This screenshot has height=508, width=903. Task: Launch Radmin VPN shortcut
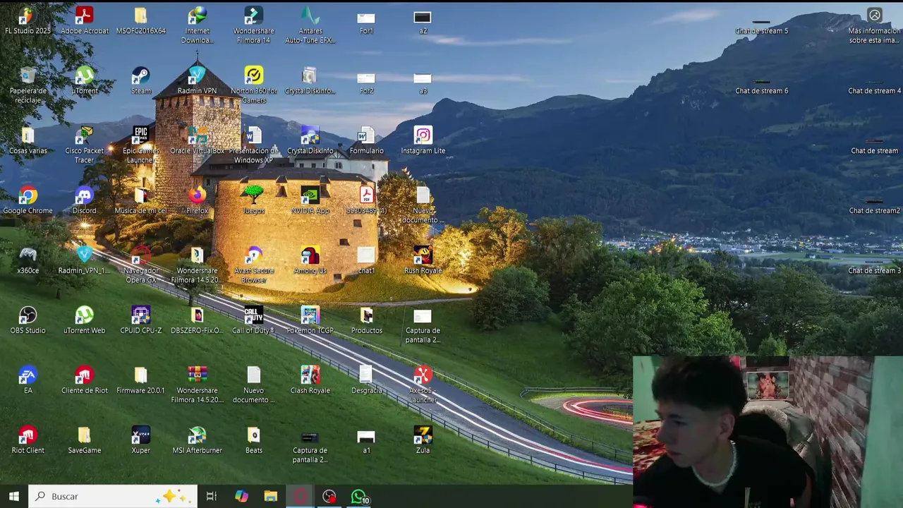(x=197, y=75)
